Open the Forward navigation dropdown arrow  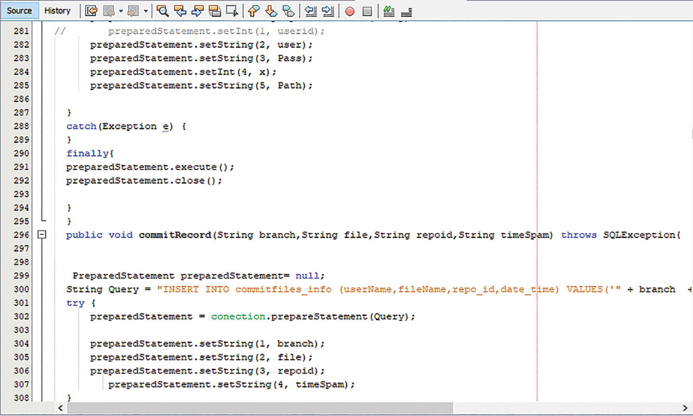(x=146, y=11)
